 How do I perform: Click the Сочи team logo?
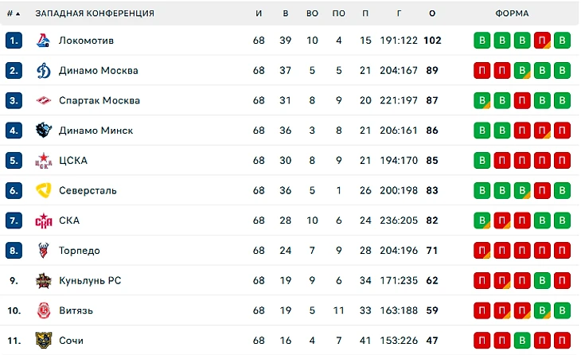coord(44,340)
